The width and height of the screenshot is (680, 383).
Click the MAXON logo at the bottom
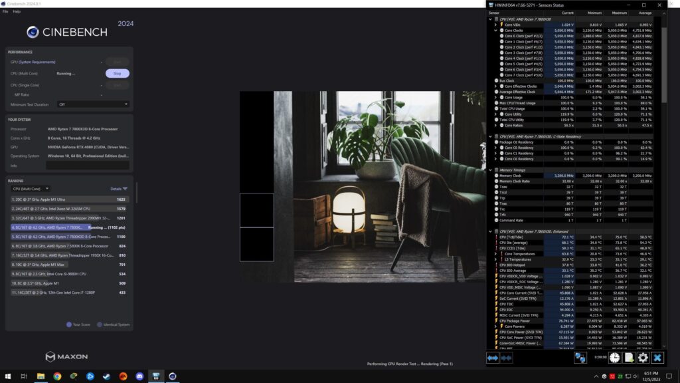(x=66, y=356)
